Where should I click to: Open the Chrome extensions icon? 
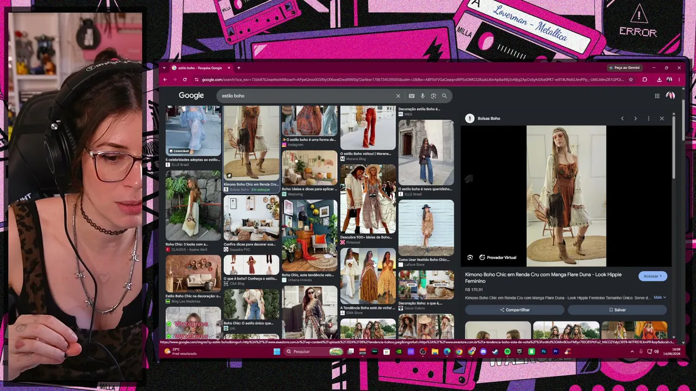pyautogui.click(x=645, y=79)
